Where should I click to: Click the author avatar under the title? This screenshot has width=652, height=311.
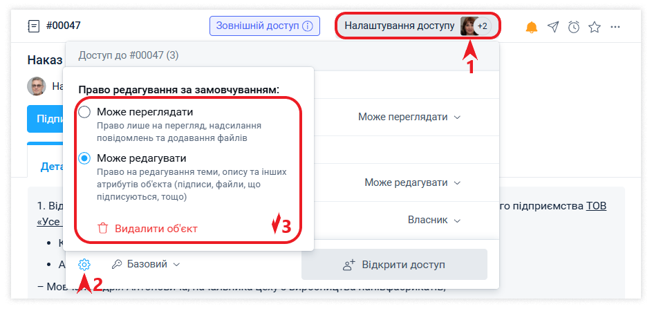(x=36, y=86)
